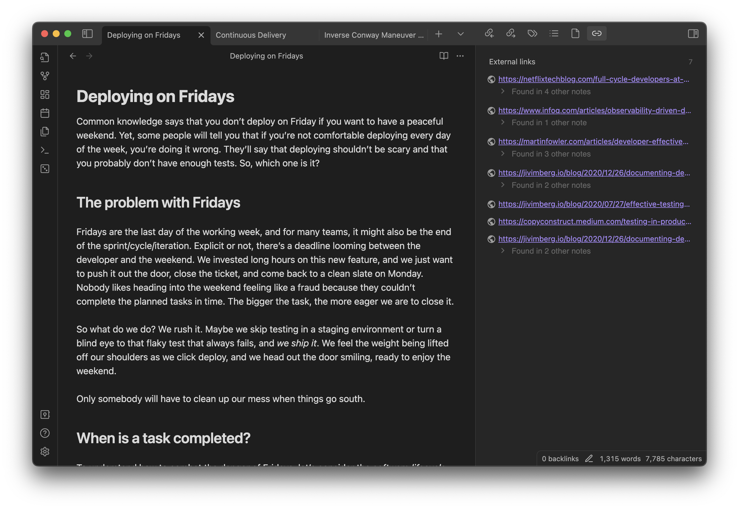
Task: Open the reader/focus mode toggle
Action: 444,56
